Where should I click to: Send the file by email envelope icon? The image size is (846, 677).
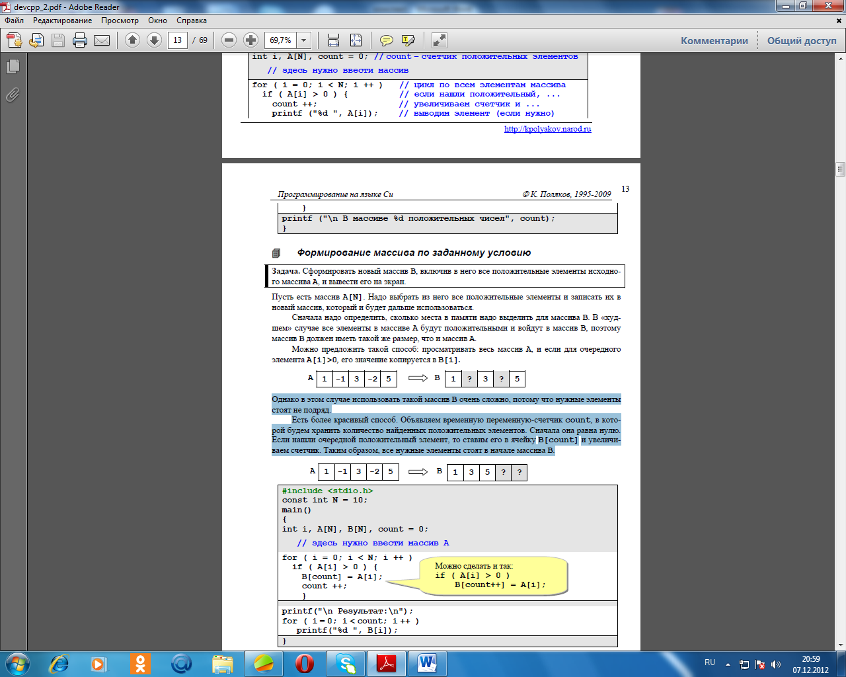point(102,40)
